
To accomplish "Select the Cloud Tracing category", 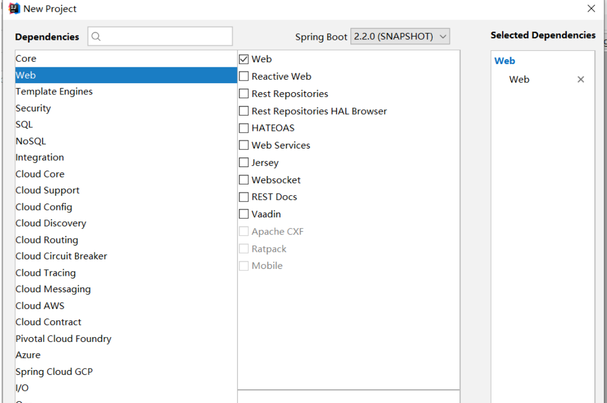I will [x=126, y=273].
